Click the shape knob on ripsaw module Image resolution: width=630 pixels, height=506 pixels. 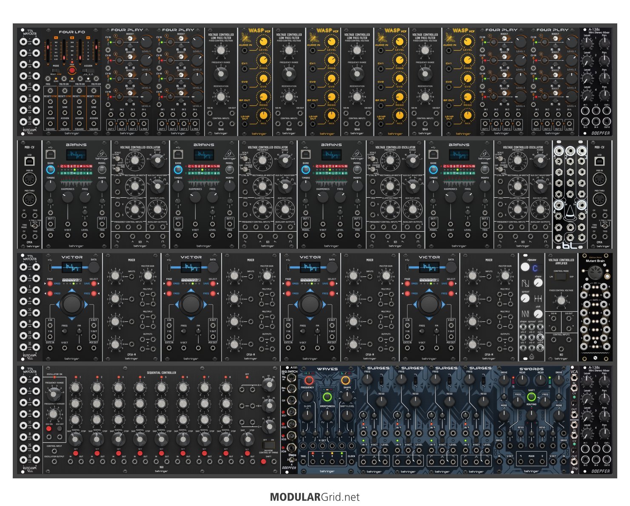(538, 283)
